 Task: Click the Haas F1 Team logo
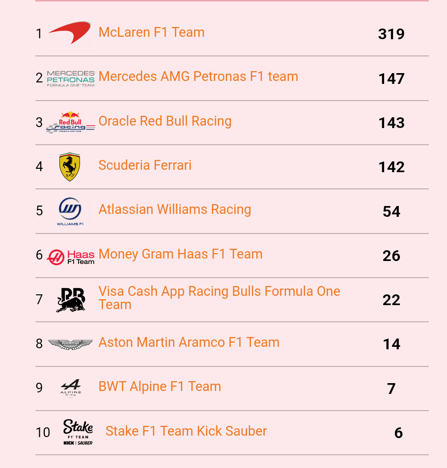pos(71,257)
